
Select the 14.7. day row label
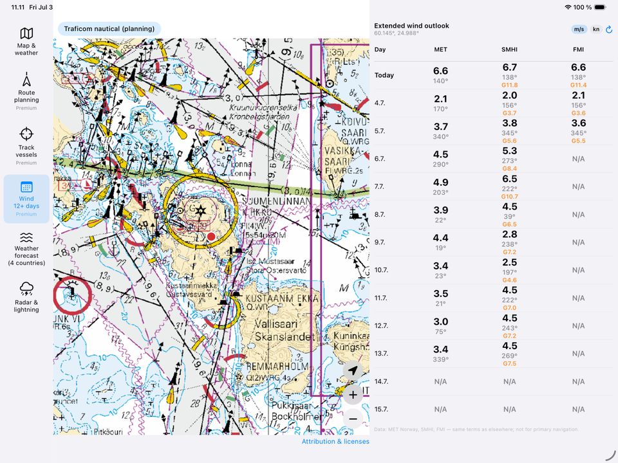click(381, 381)
